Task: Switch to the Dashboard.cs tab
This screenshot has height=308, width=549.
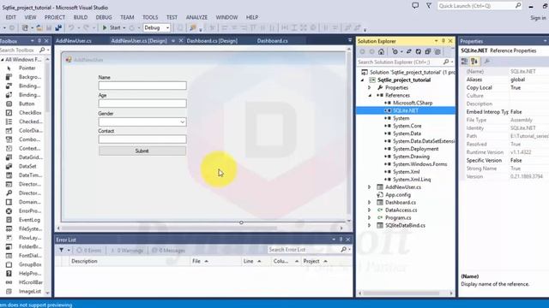Action: [x=273, y=41]
